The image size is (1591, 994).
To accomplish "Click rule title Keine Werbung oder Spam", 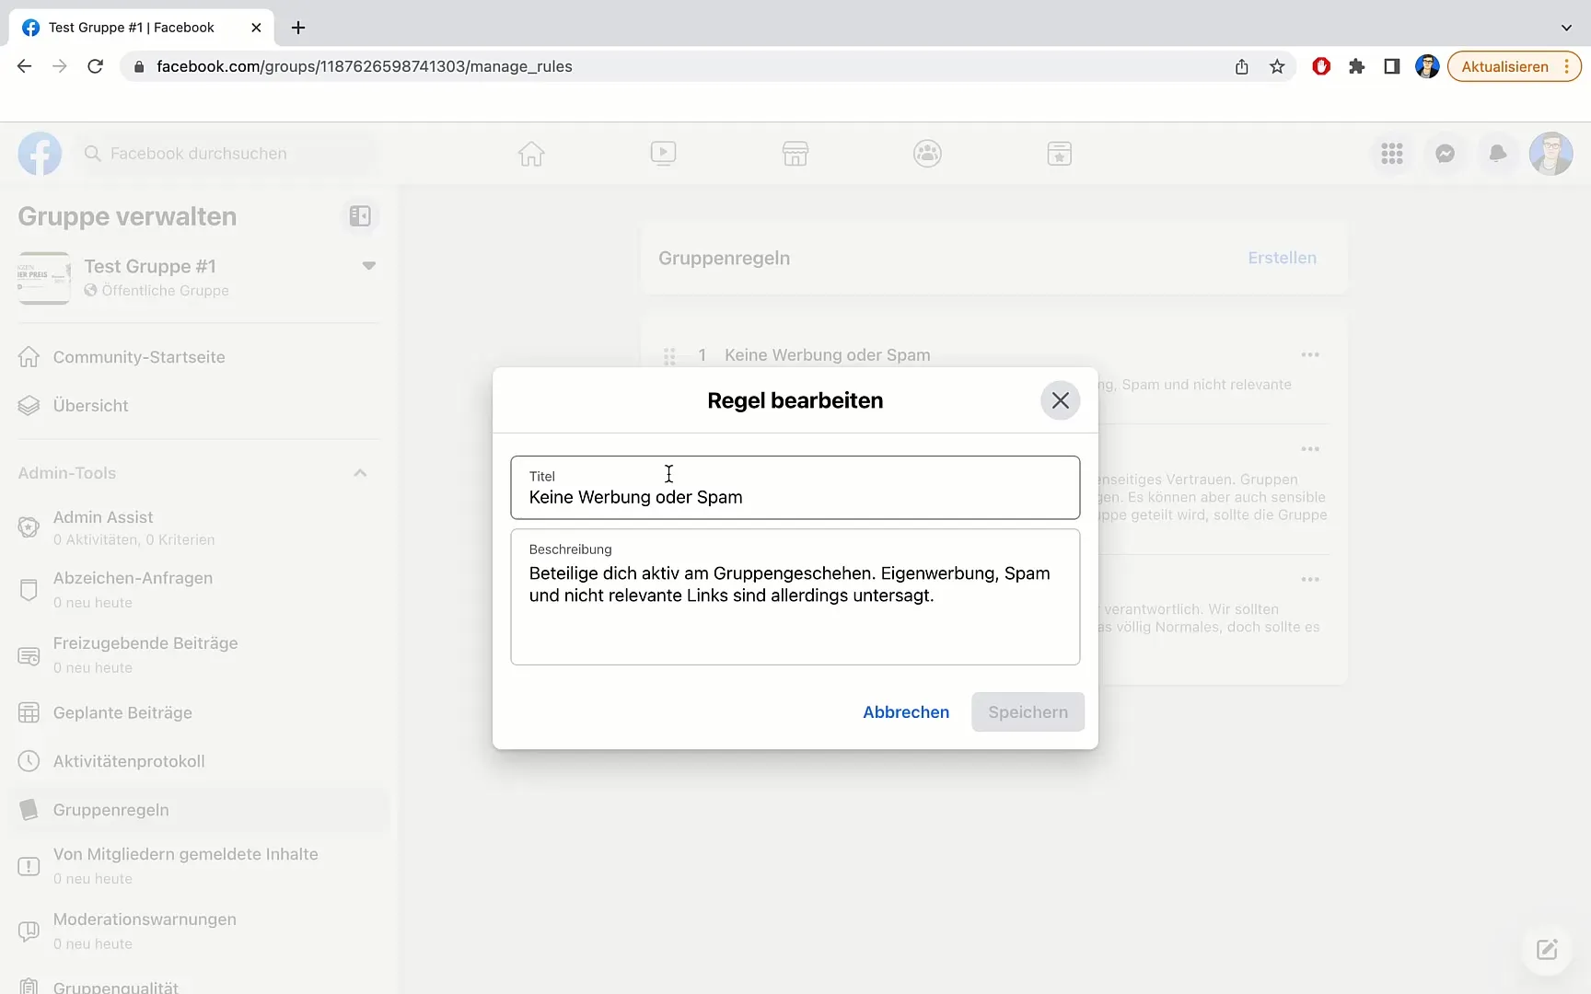I will (827, 355).
